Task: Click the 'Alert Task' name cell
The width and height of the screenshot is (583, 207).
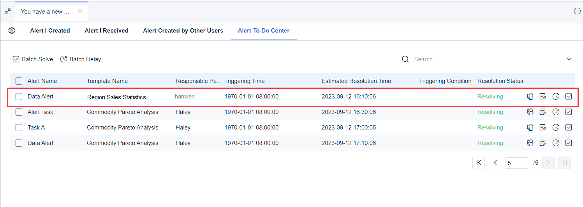Action: (41, 112)
